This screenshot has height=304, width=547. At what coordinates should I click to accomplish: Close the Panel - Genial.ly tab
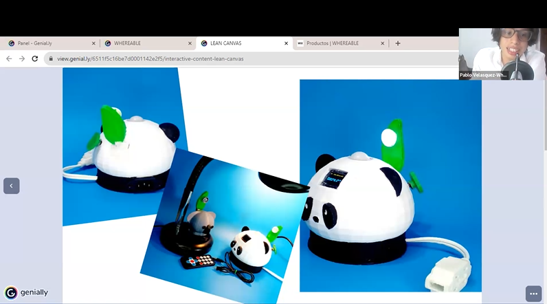click(x=93, y=43)
